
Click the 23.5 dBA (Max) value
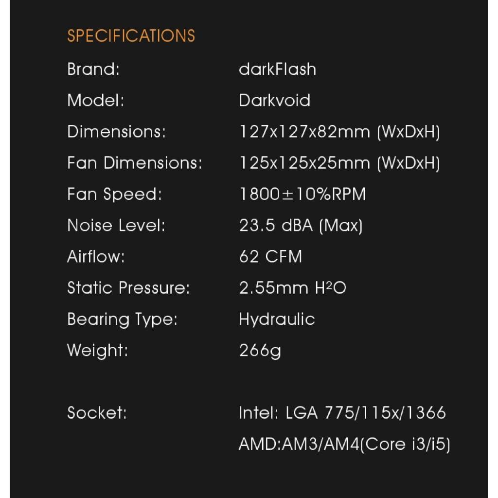click(x=301, y=225)
